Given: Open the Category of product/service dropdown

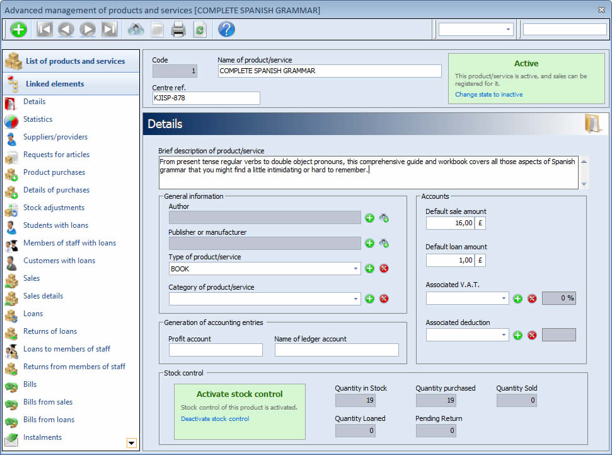Looking at the screenshot, I should (x=355, y=299).
